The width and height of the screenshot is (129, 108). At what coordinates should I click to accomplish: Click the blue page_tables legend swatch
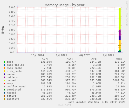[x=4, y=65]
